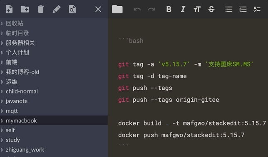Click the pencil rename icon
This screenshot has height=157, width=268.
[x=57, y=9]
